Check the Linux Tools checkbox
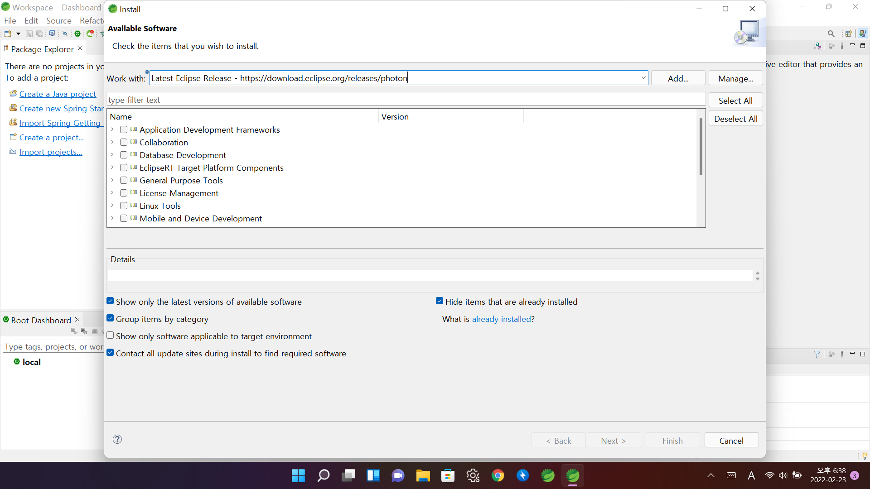The image size is (870, 489). coord(124,206)
